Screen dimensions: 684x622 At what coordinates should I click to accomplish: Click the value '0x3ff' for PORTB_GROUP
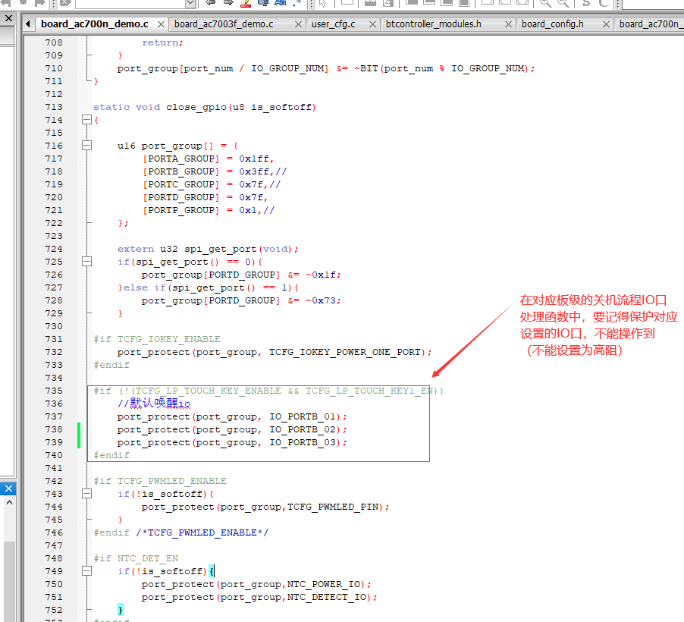tap(254, 171)
